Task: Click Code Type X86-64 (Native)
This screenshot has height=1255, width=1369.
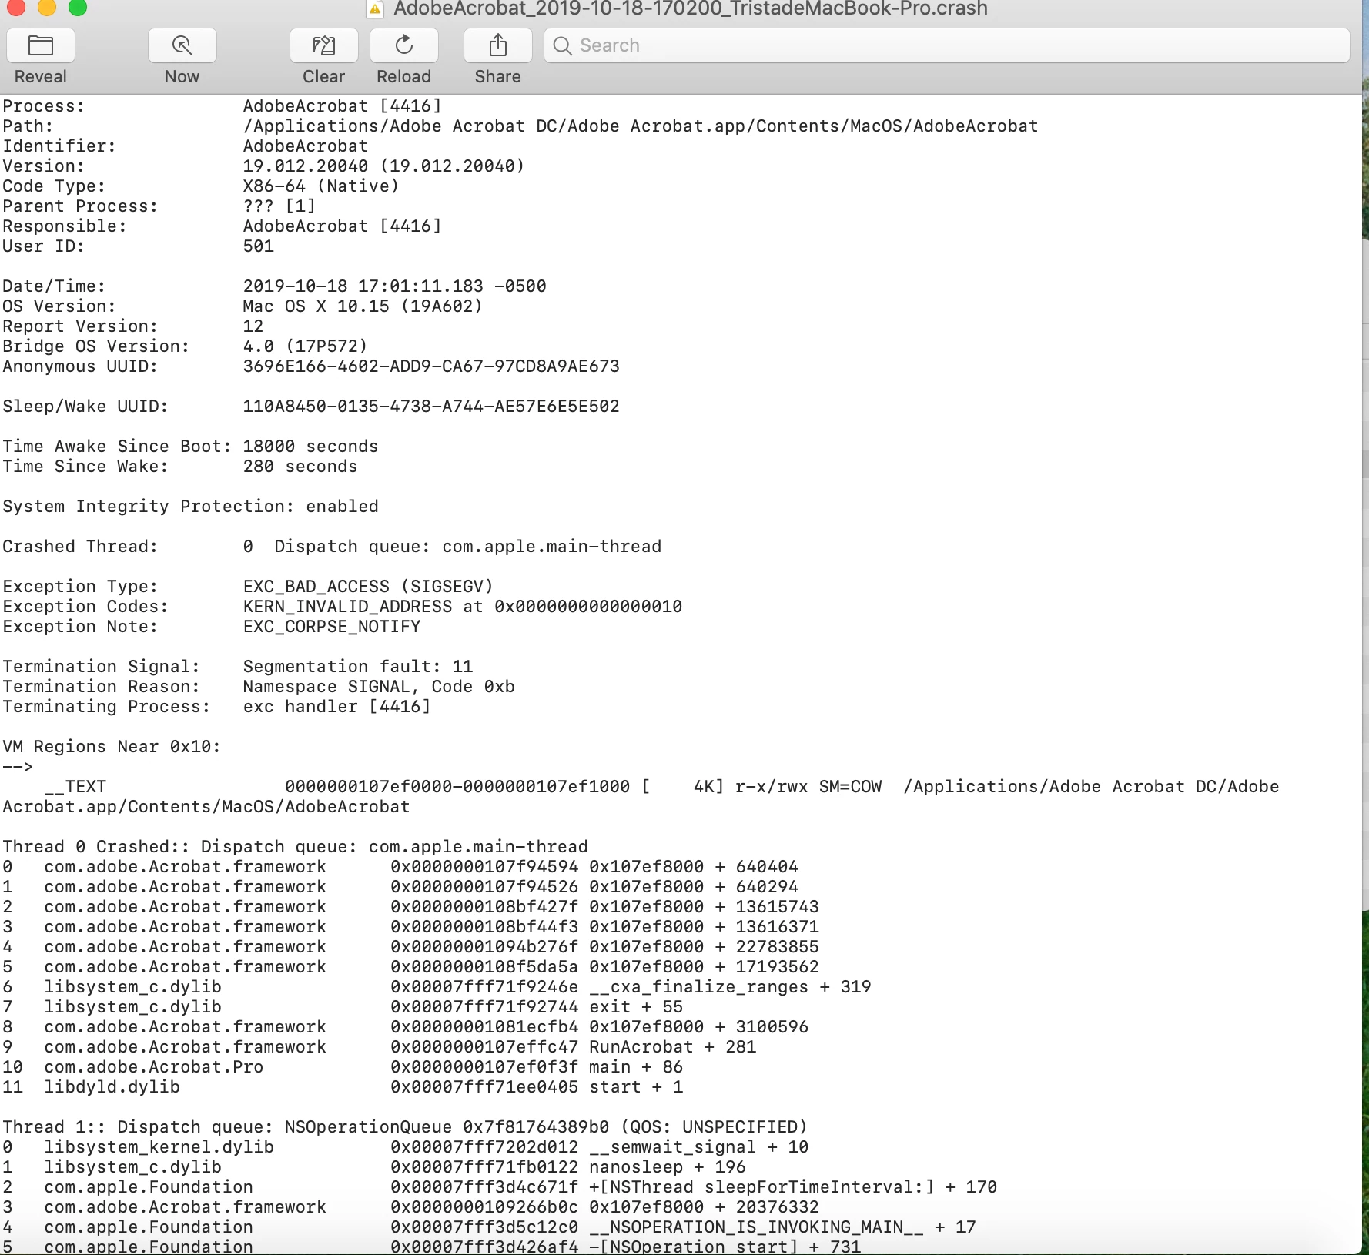Action: 321,186
